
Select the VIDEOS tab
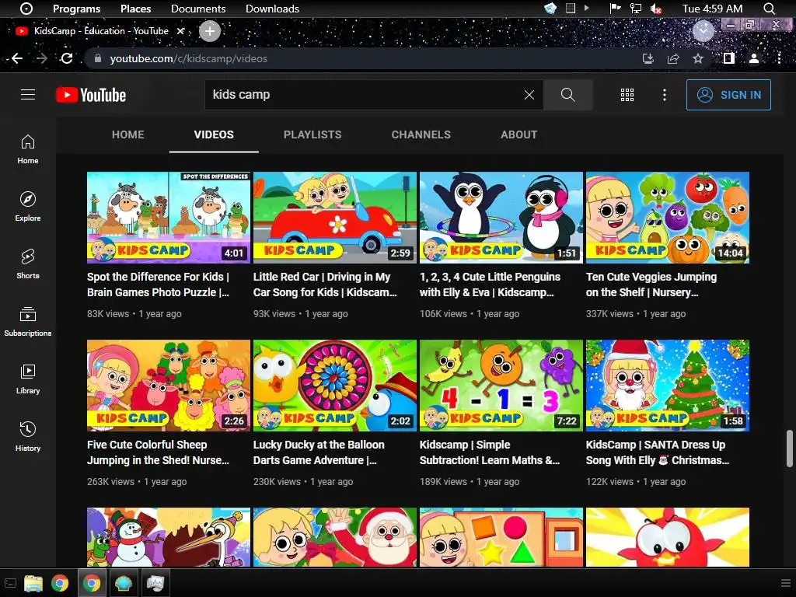[x=214, y=134]
